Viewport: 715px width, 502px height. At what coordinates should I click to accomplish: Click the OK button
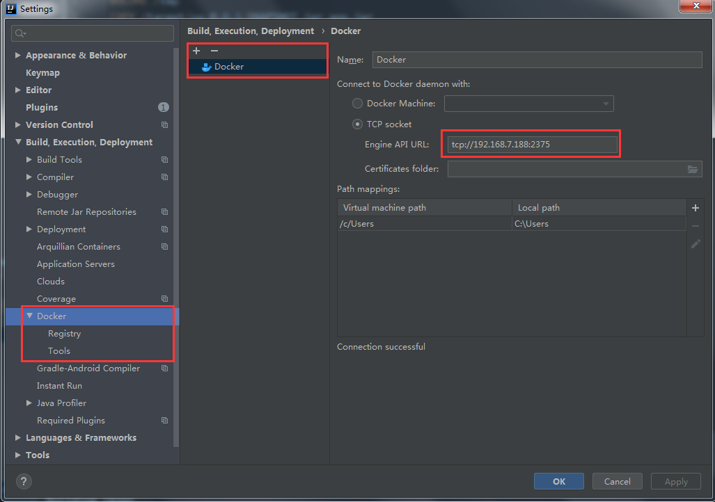click(x=558, y=481)
